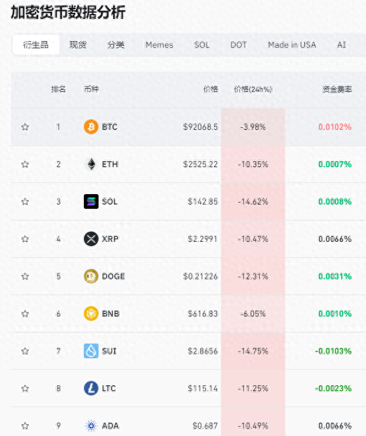The width and height of the screenshot is (366, 436).
Task: Click the -3.98% change for BTC
Action: pyautogui.click(x=253, y=127)
